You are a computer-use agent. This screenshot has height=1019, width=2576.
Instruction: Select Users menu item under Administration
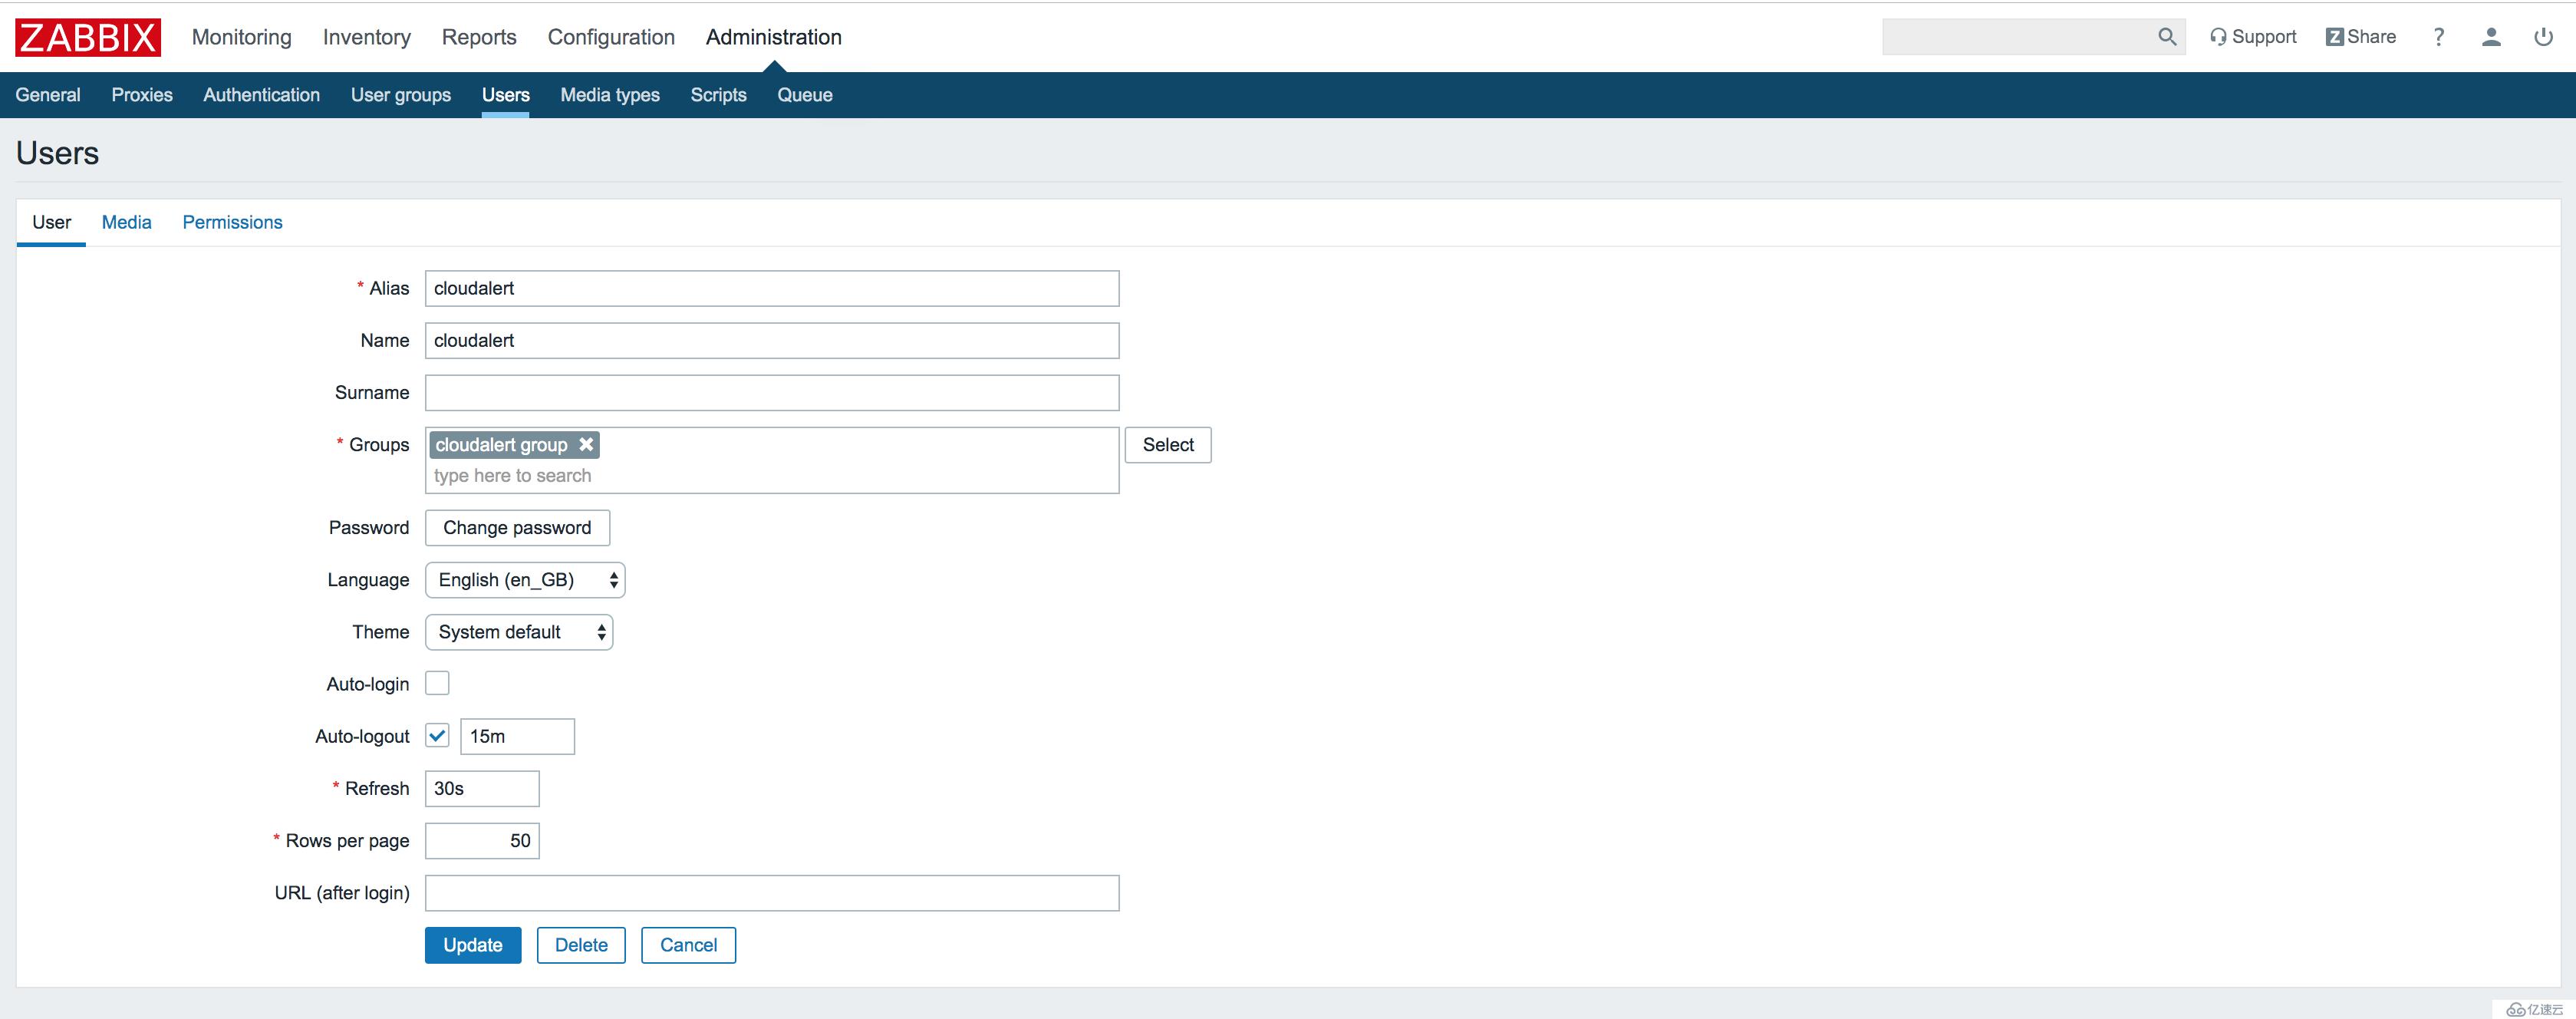[504, 94]
